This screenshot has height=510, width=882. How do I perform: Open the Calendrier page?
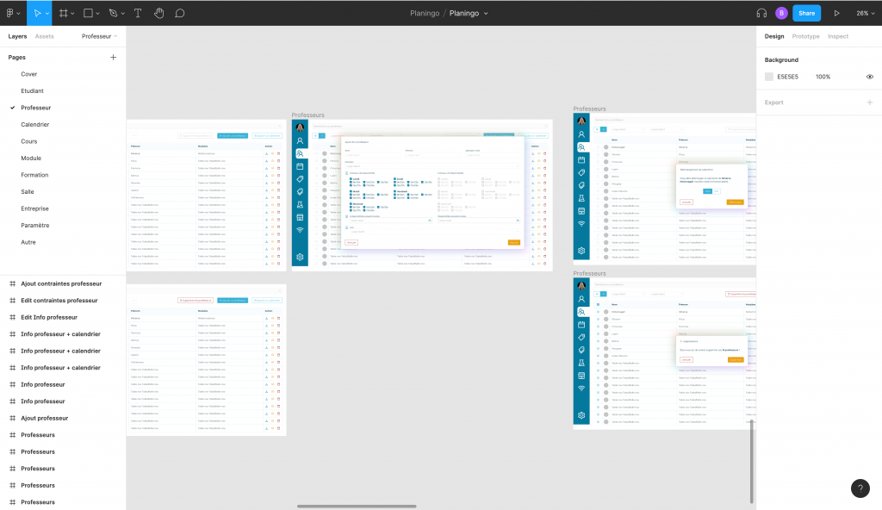34,124
